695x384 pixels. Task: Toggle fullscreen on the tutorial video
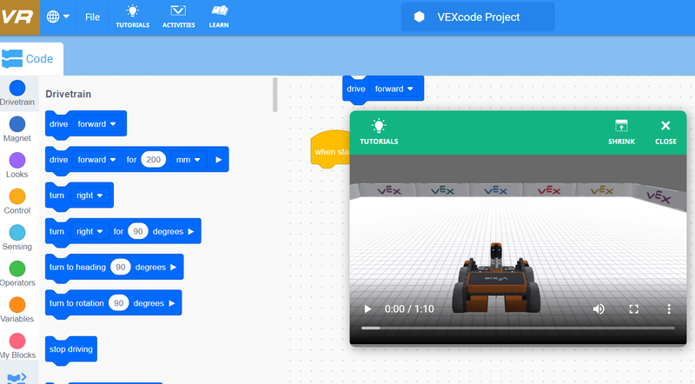[634, 309]
